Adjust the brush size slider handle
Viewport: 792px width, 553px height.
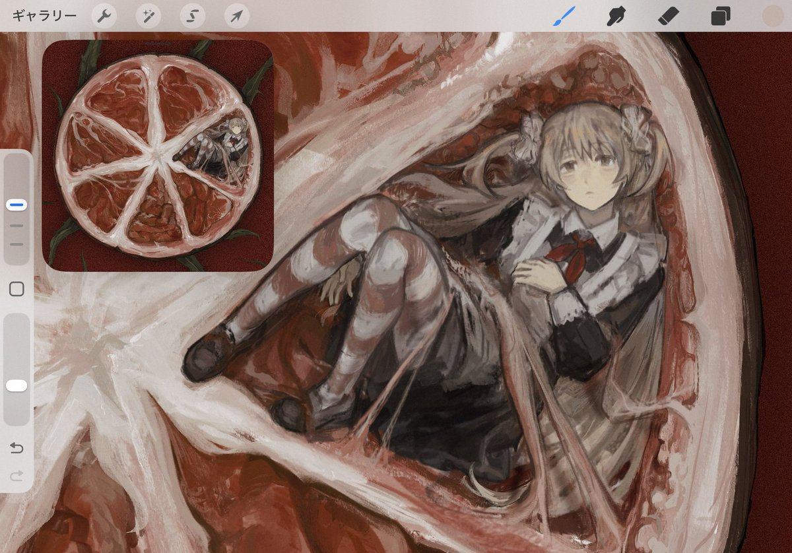(16, 205)
